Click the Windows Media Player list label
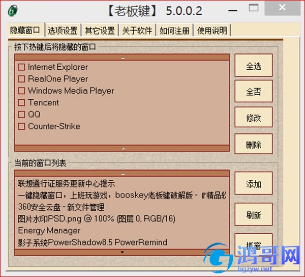 point(71,91)
